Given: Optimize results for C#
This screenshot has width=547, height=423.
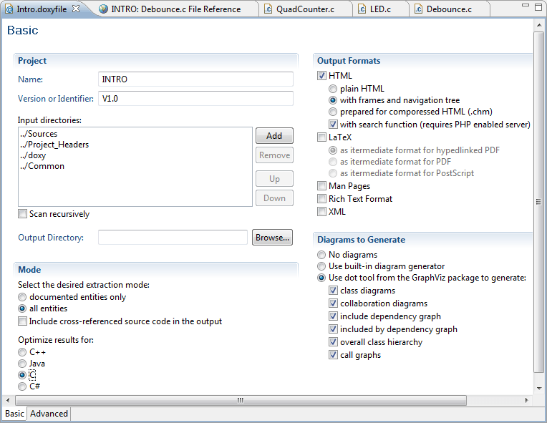Looking at the screenshot, I should [22, 386].
